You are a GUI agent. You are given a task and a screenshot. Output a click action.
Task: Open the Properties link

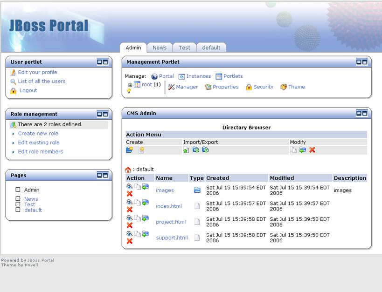(x=226, y=87)
